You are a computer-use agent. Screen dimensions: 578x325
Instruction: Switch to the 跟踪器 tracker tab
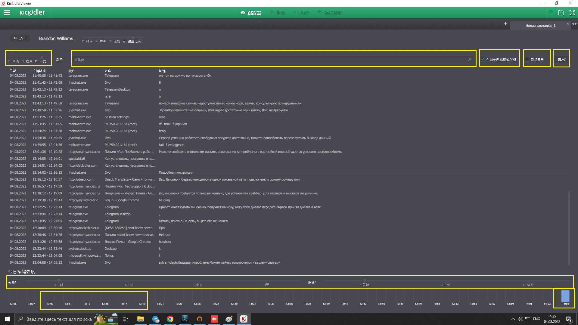click(251, 13)
